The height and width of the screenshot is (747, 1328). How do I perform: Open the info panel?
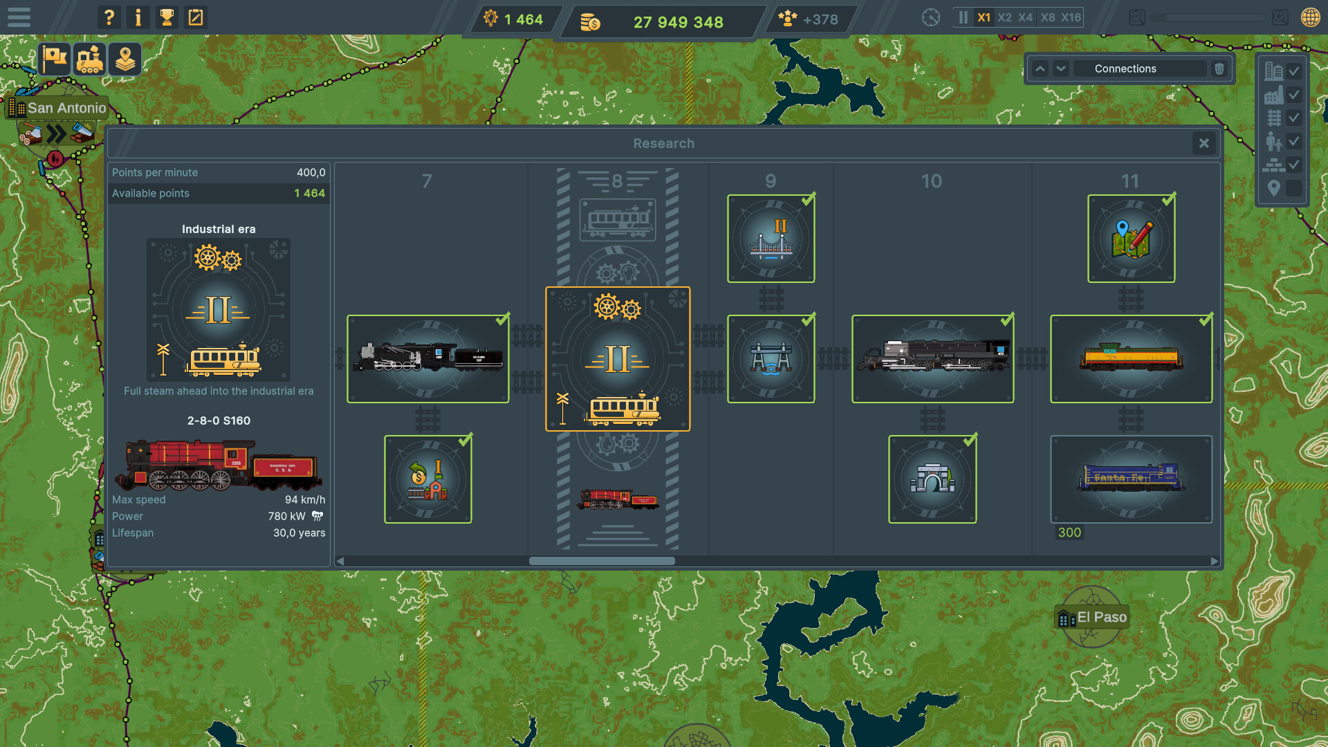(x=138, y=17)
